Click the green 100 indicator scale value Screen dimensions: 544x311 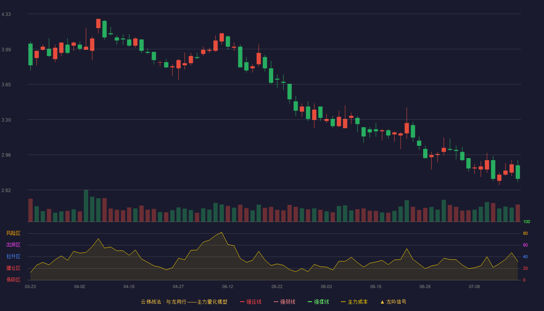click(x=527, y=222)
